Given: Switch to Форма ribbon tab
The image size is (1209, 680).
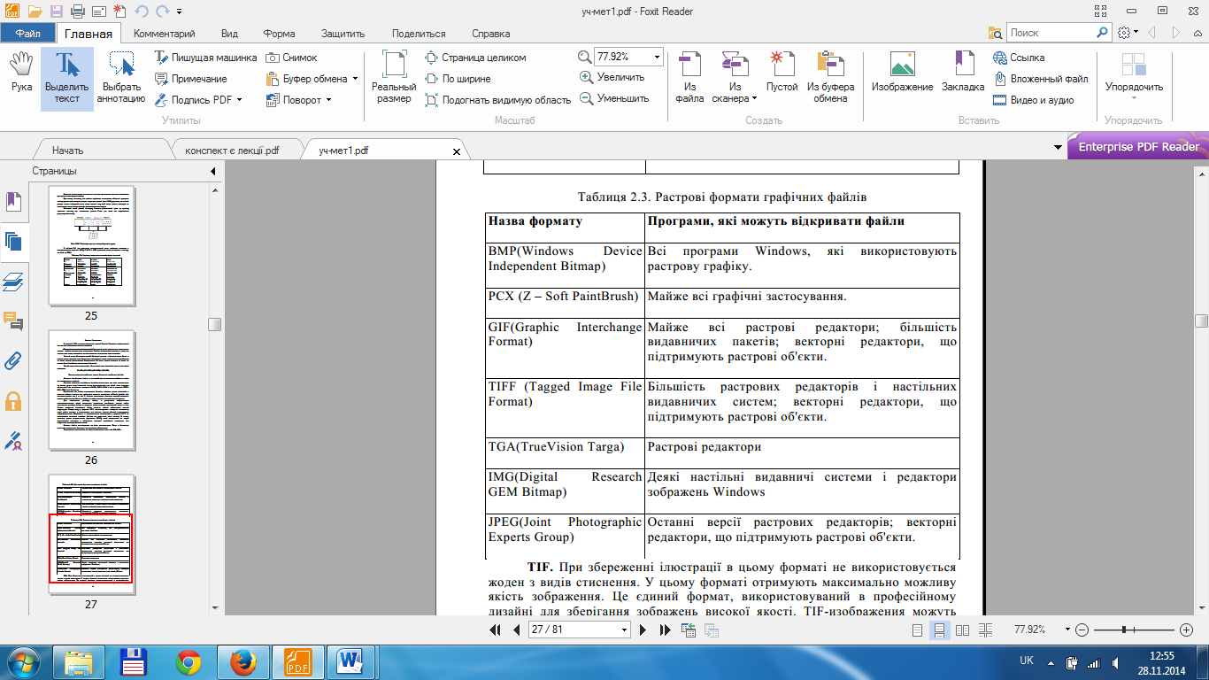Looking at the screenshot, I should [x=279, y=34].
